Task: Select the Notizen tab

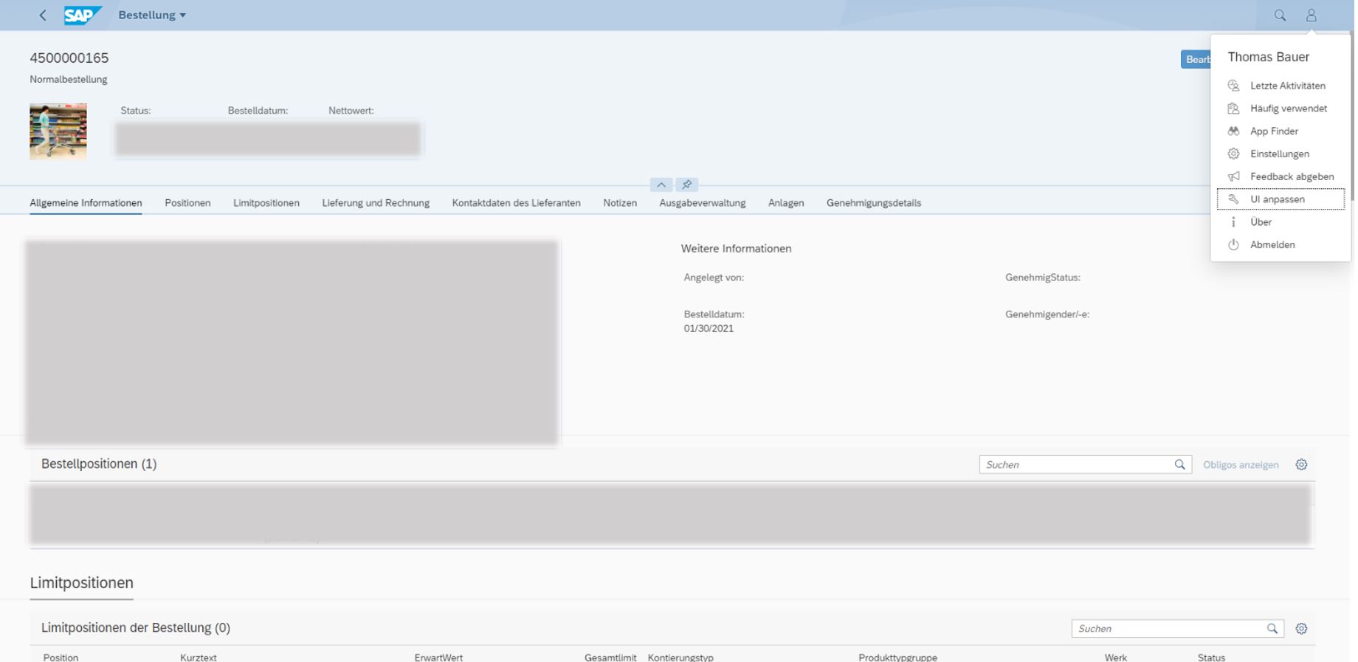Action: (x=620, y=203)
